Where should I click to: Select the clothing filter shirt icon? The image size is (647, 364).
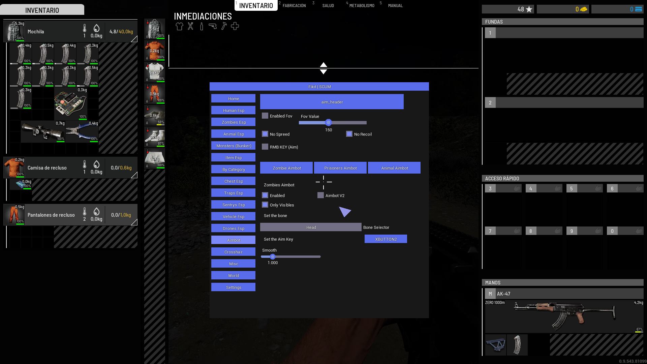[x=179, y=26]
